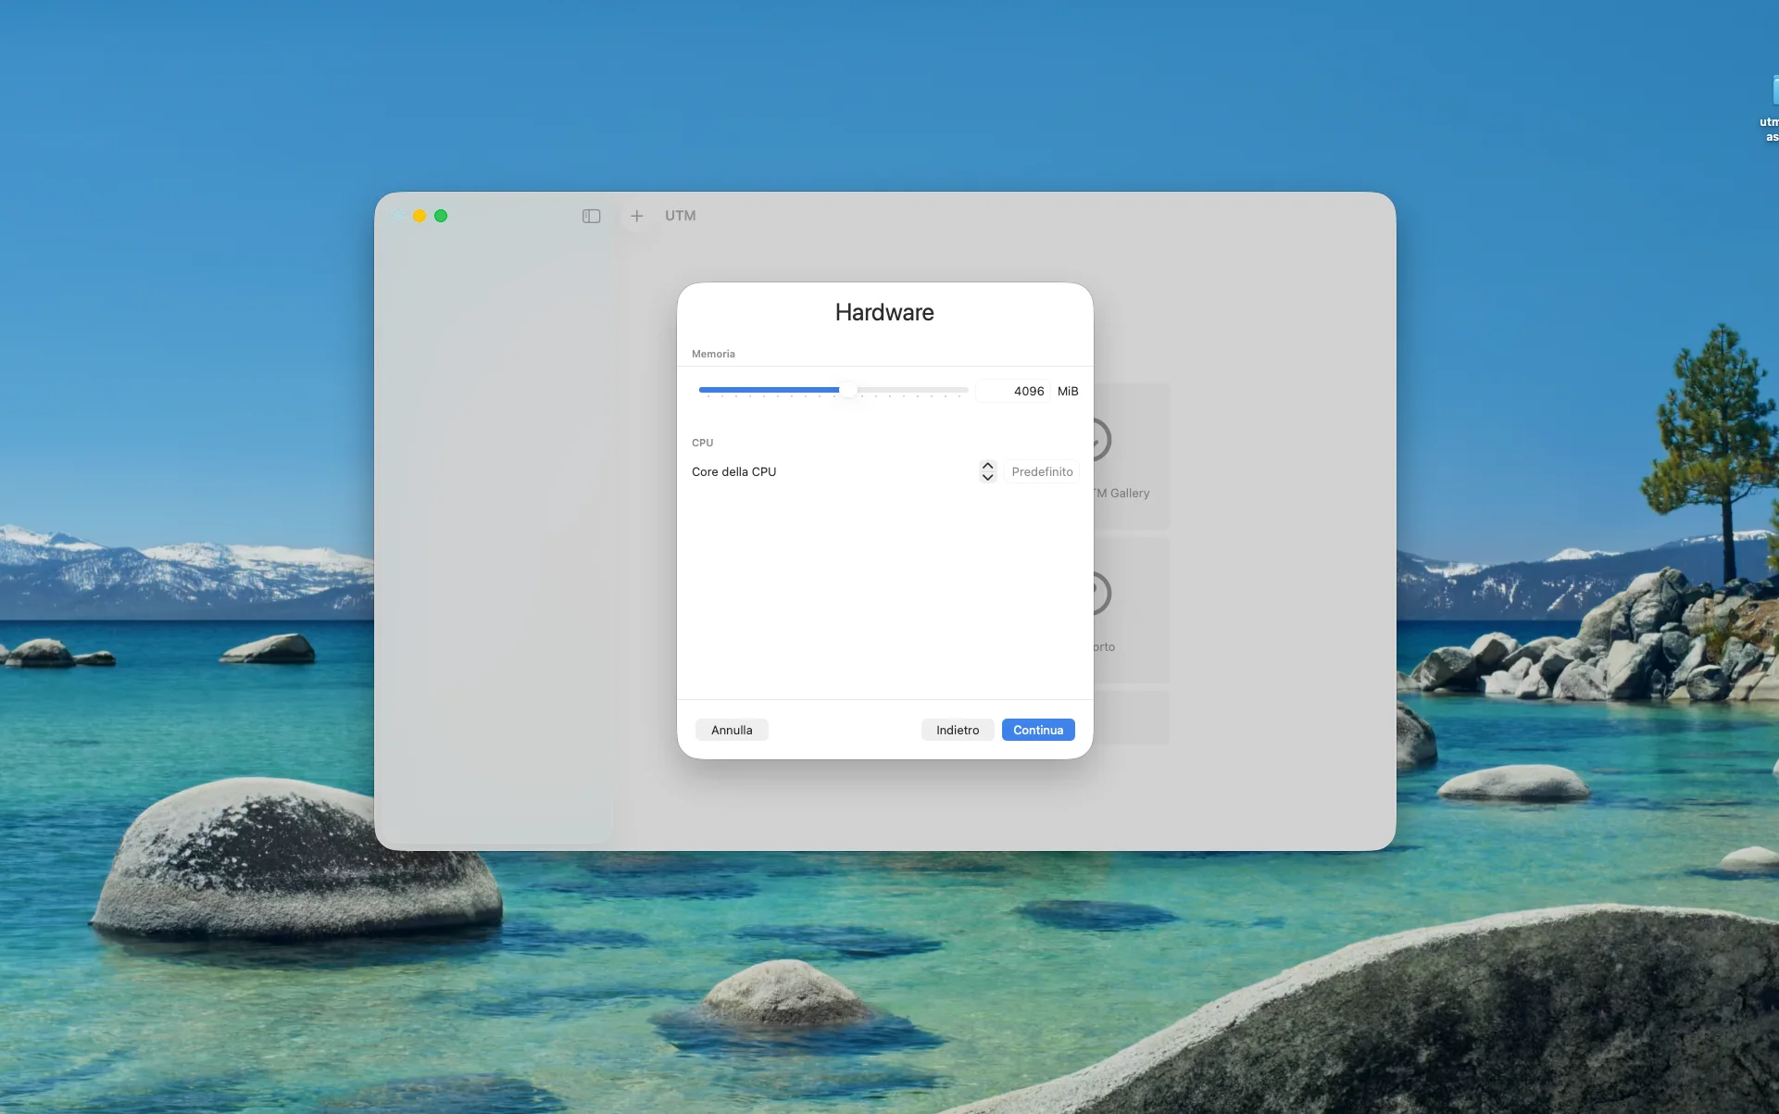Click the plus icon to add VM
1779x1114 pixels.
point(636,216)
